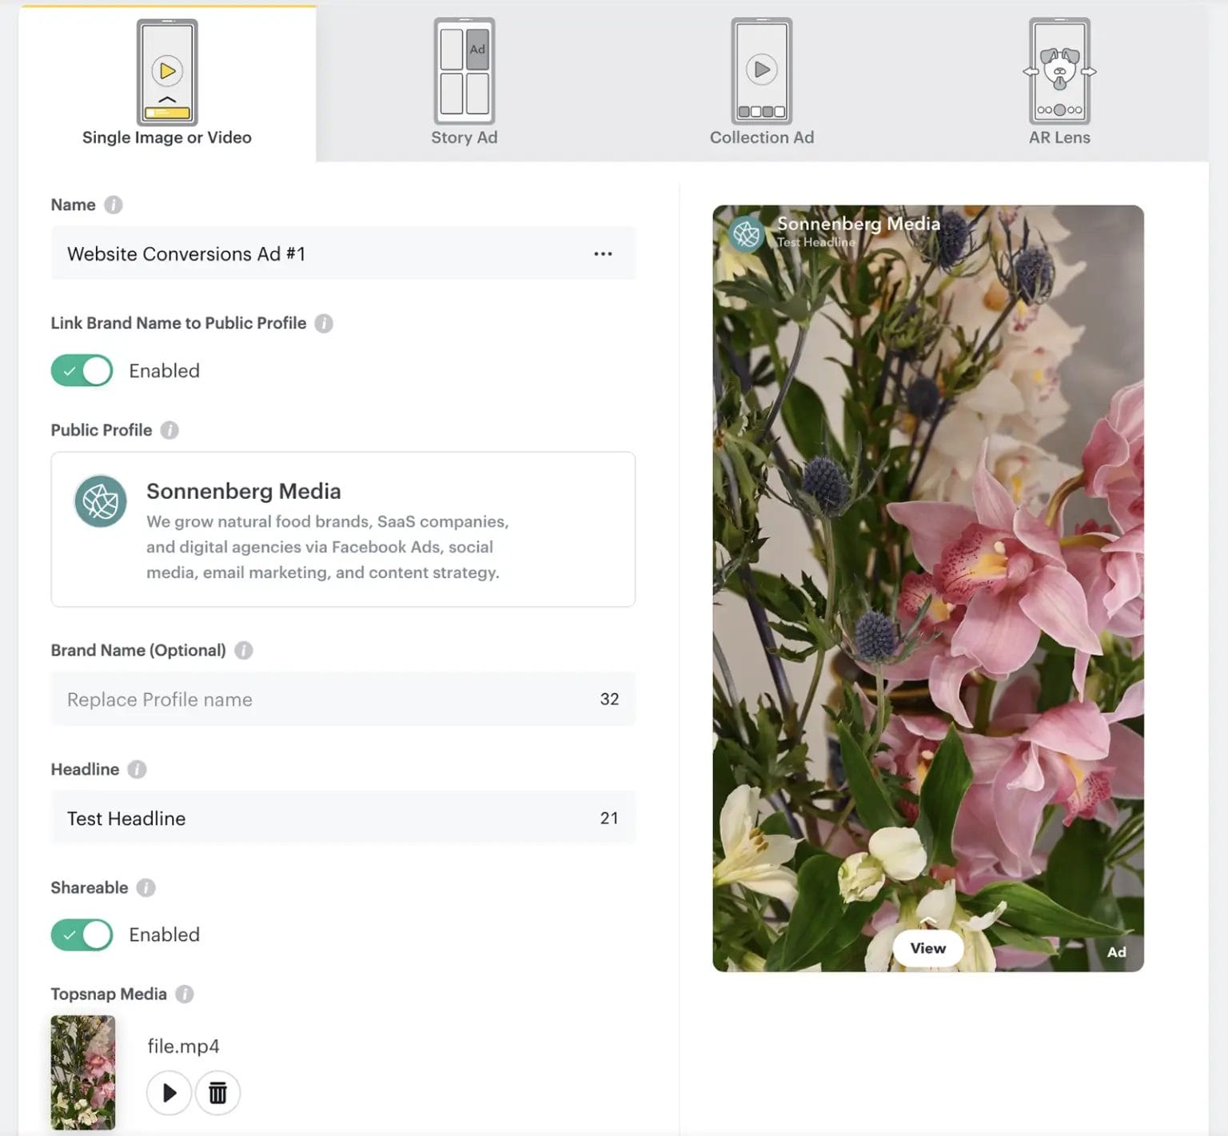Viewport: 1228px width, 1136px height.
Task: Click the Topsnap Media flower thumbnail
Action: (83, 1071)
